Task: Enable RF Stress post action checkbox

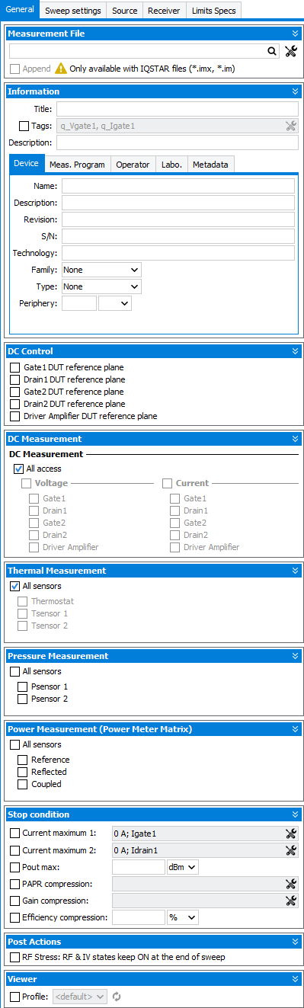Action: coord(15,957)
